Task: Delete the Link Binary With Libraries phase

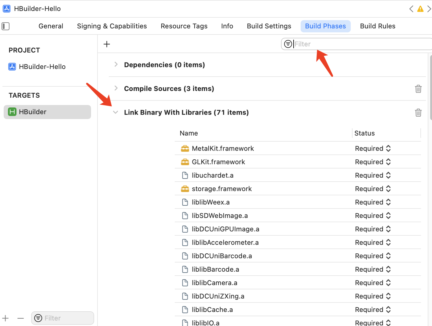Action: (x=418, y=113)
